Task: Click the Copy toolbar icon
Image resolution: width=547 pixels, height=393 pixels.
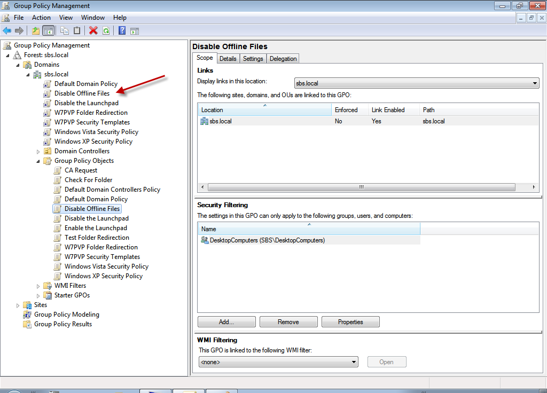Action: pyautogui.click(x=65, y=31)
